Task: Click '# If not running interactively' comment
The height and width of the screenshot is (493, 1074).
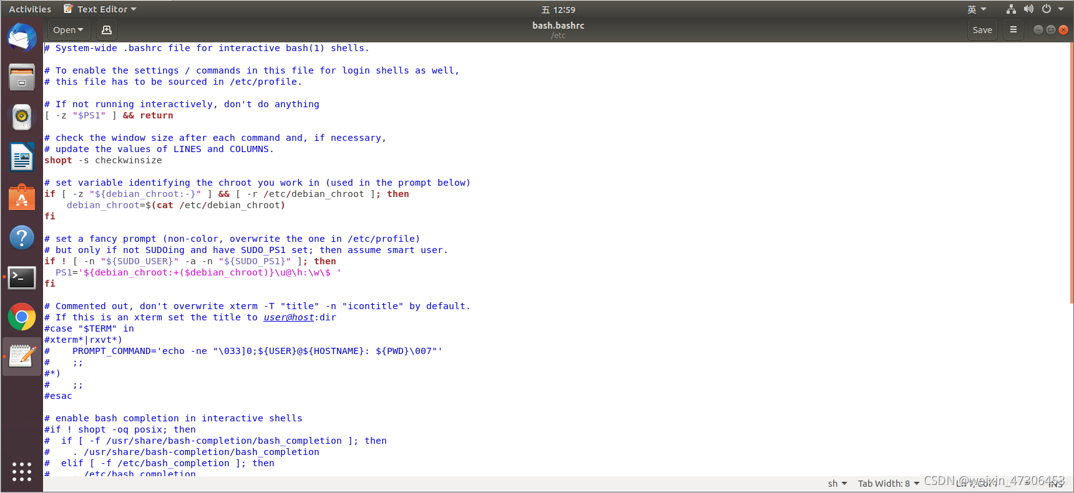Action: tap(182, 104)
